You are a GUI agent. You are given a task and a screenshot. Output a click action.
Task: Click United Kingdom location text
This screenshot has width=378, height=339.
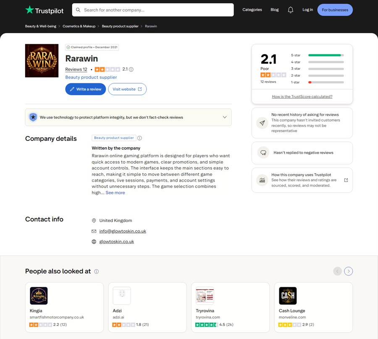(x=116, y=220)
